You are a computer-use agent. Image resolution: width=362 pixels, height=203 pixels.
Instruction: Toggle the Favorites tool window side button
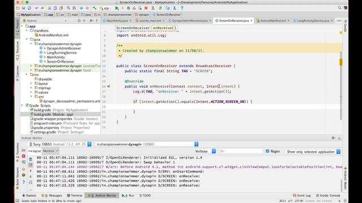point(18,152)
